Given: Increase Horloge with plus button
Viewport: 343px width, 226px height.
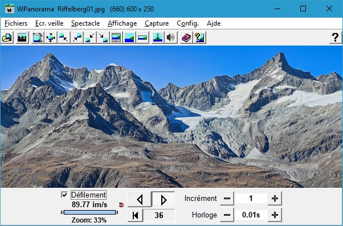Looking at the screenshot, I should pyautogui.click(x=275, y=215).
